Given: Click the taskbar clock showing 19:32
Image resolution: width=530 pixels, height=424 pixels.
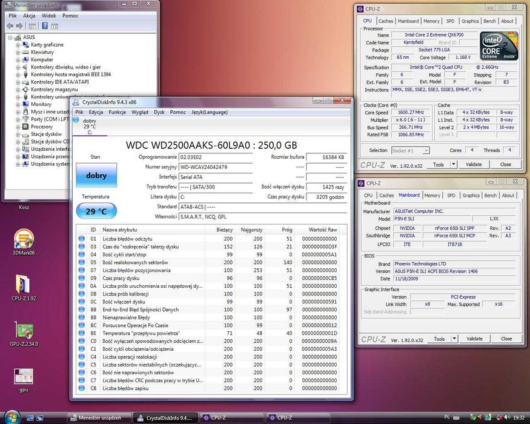Looking at the screenshot, I should (x=519, y=417).
